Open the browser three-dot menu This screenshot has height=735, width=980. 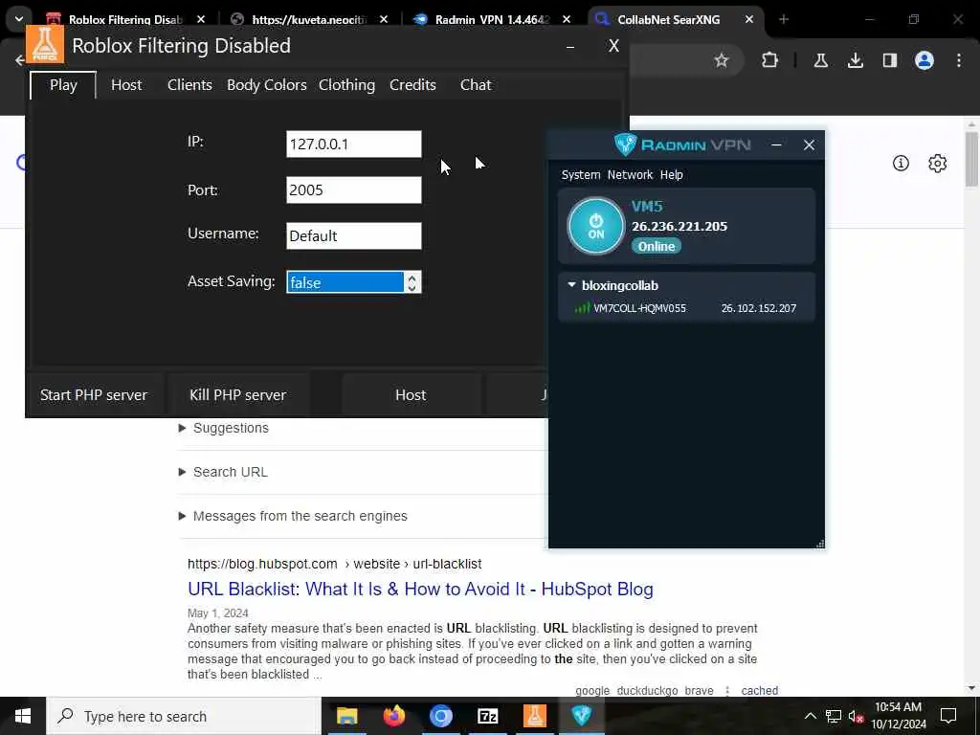[959, 60]
